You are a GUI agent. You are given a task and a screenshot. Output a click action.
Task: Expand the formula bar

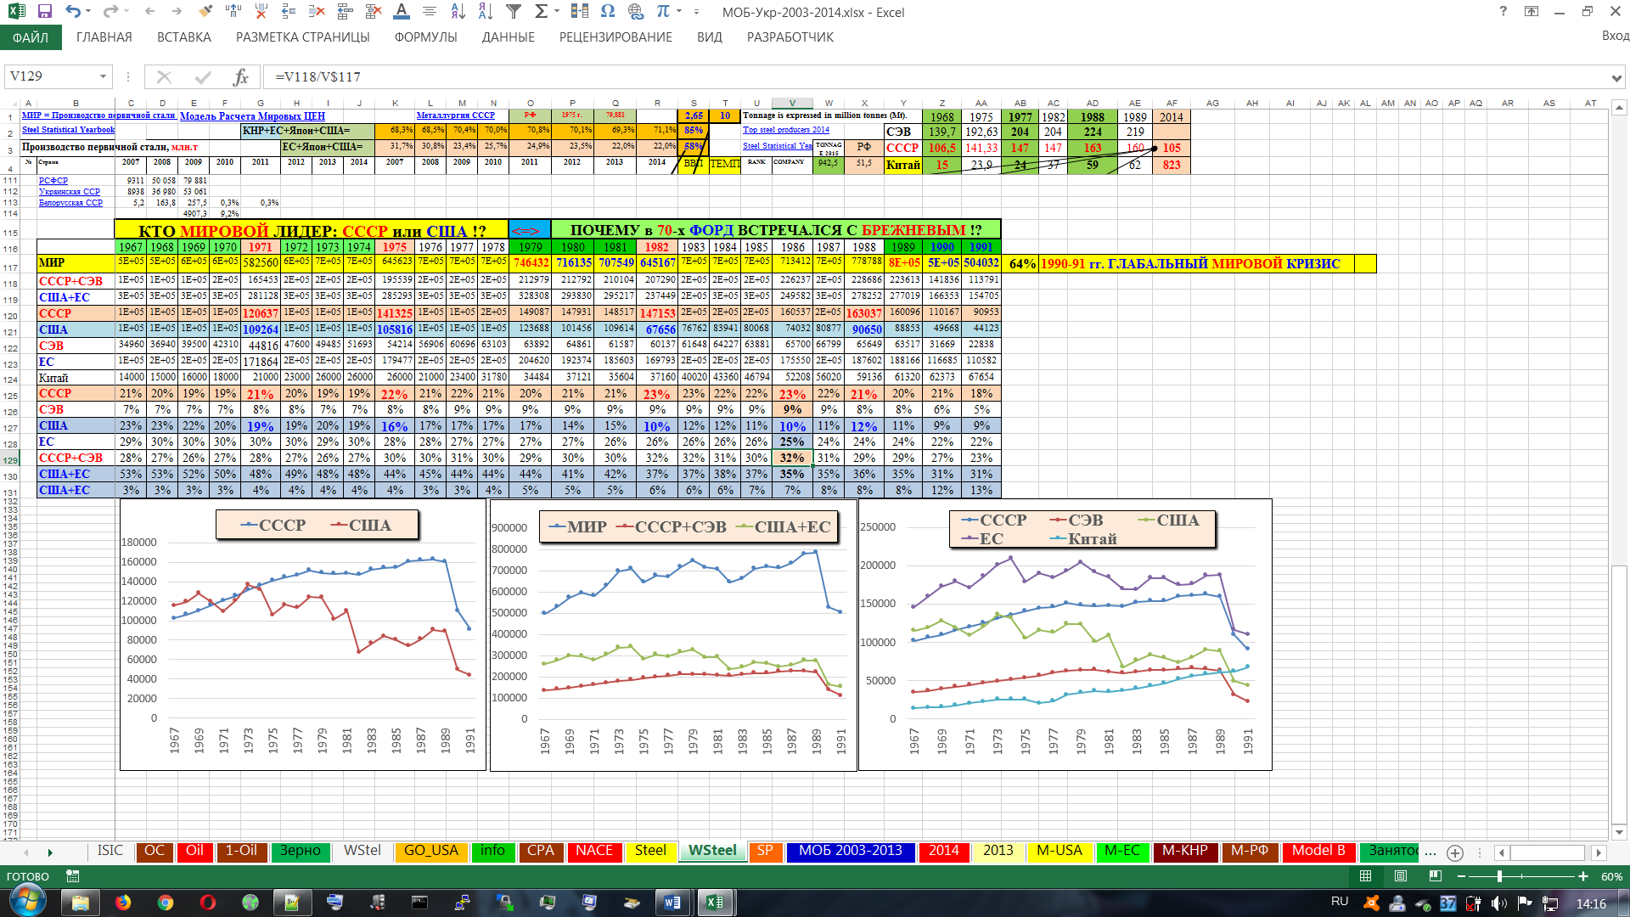pyautogui.click(x=1616, y=78)
